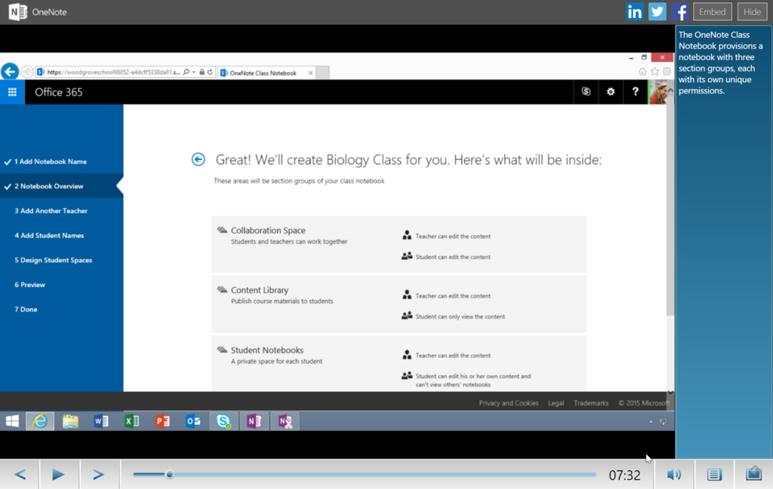773x489 pixels.
Task: Refresh the browser page
Action: [210, 72]
